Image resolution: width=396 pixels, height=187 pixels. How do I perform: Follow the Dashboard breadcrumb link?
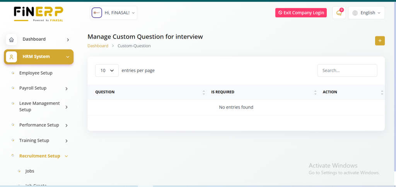98,46
